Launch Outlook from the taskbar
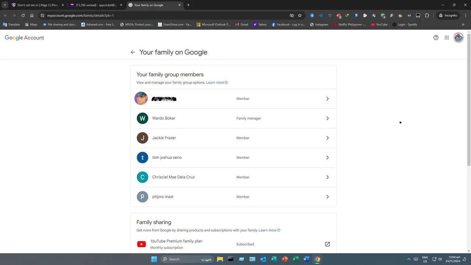 coord(263,259)
